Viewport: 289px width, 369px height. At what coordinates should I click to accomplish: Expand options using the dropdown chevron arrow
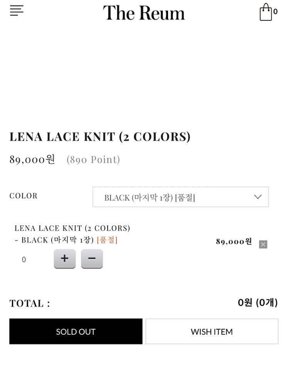(x=258, y=197)
